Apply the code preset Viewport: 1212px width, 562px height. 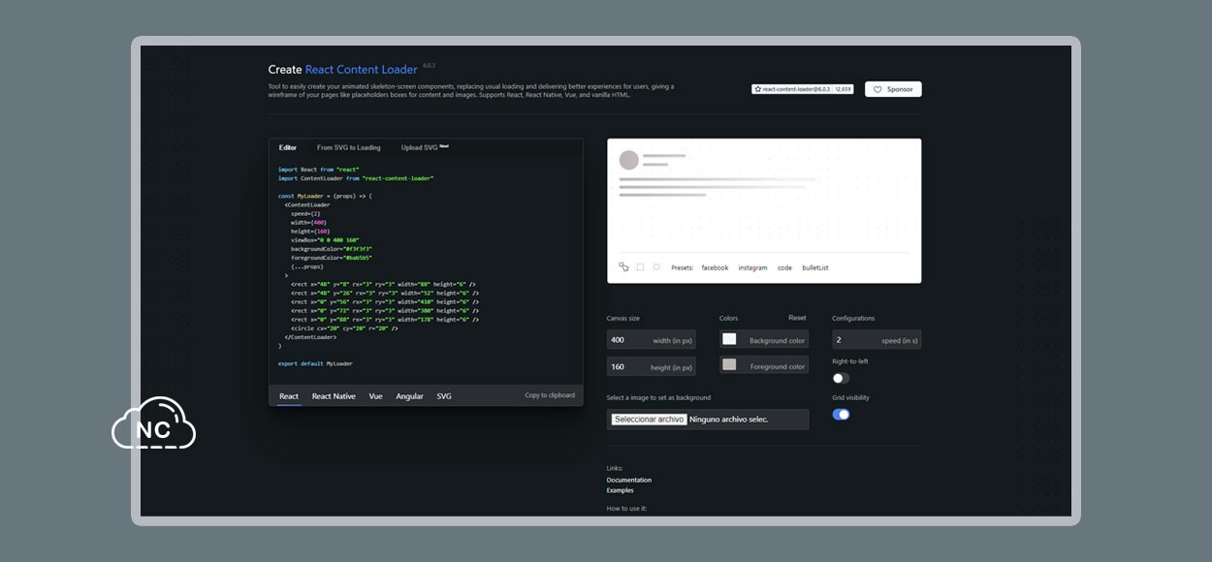pyautogui.click(x=784, y=267)
